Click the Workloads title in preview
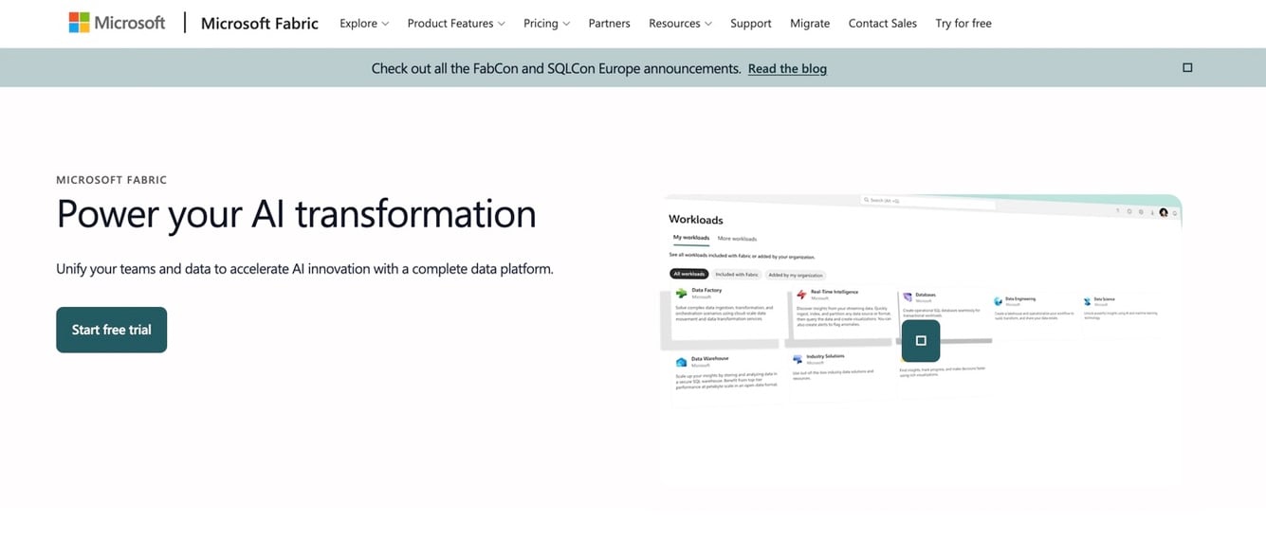The width and height of the screenshot is (1266, 557). [695, 220]
